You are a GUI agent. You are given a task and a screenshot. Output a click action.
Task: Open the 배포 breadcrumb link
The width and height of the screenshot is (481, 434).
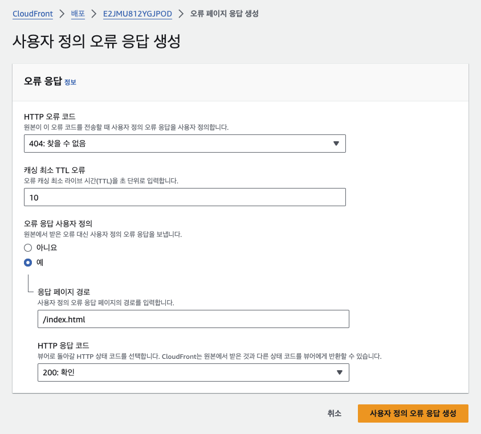coord(78,14)
